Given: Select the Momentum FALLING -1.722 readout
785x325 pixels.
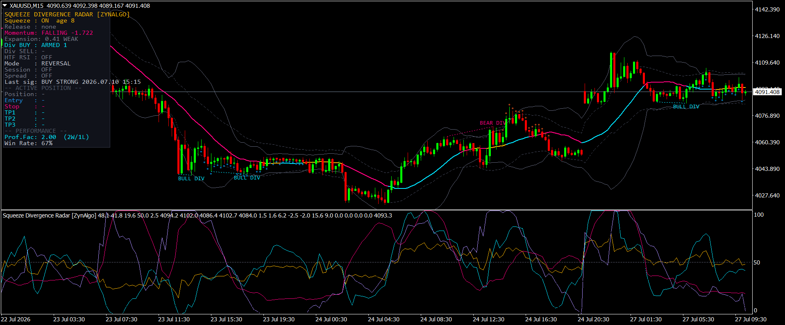Looking at the screenshot, I should 49,33.
